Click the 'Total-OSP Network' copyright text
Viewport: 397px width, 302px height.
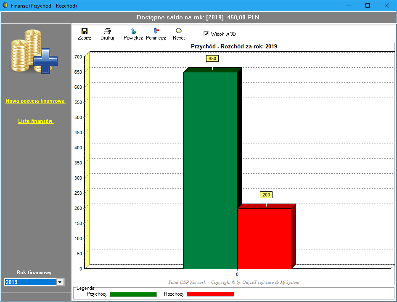point(234,282)
